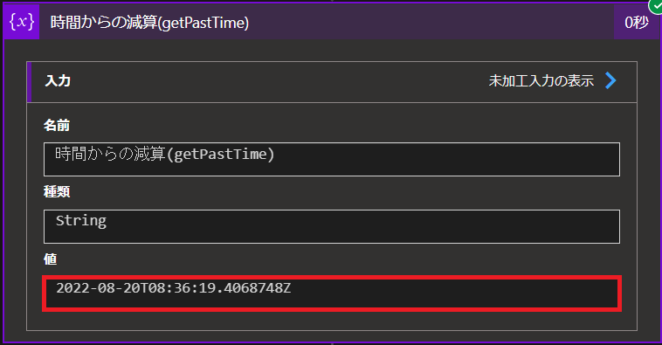The height and width of the screenshot is (345, 662).
Task: Expand raw inputs via the blue chevron
Action: click(610, 80)
